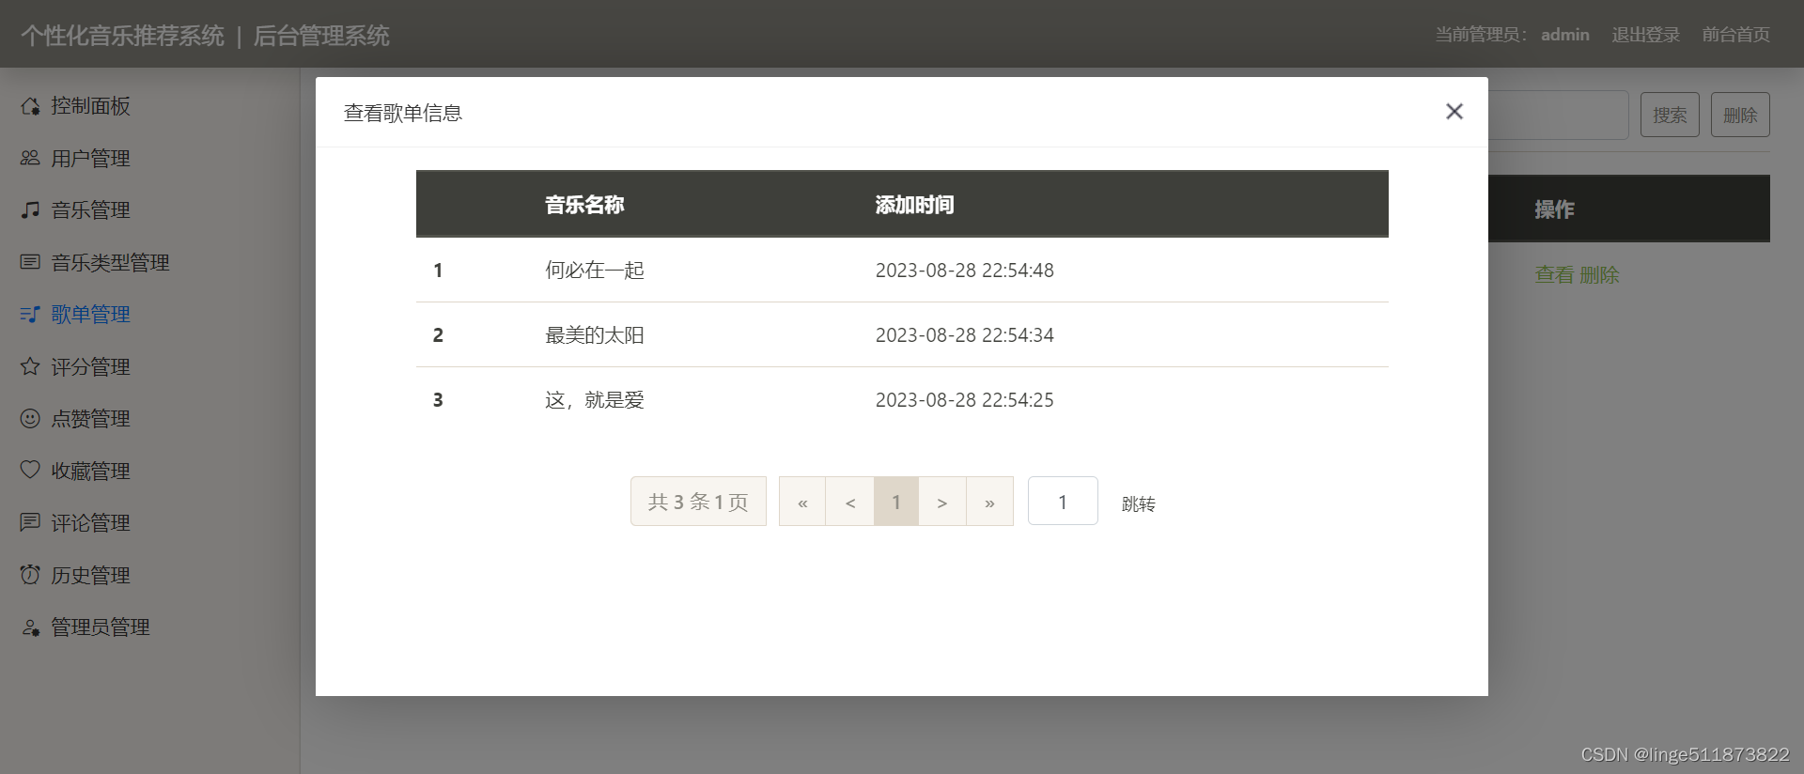Click the 删除 button next to 搜索
The image size is (1804, 774).
pos(1740,115)
